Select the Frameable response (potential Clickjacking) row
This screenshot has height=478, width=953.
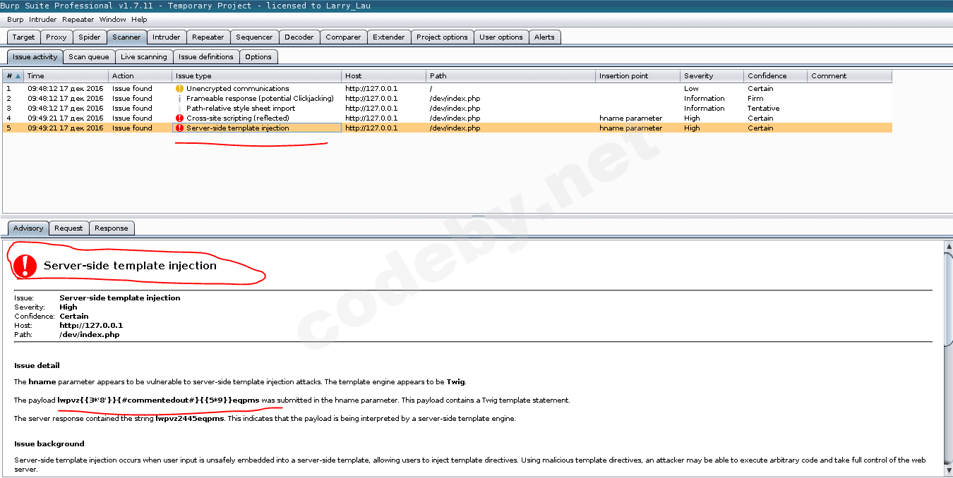pyautogui.click(x=448, y=99)
